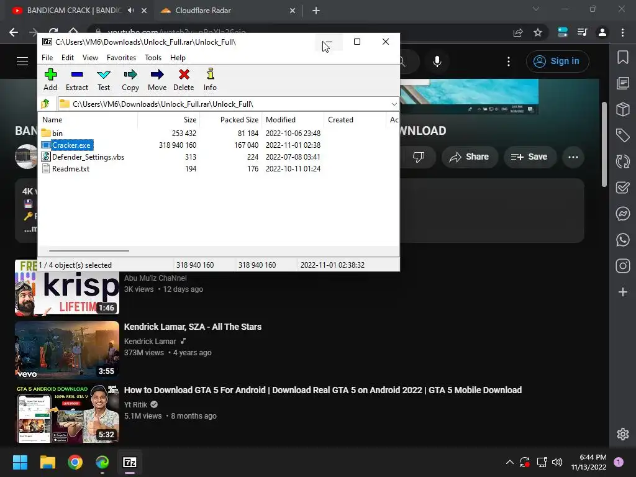Open more actions ellipsis under video
Viewport: 636px width, 477px height.
(573, 157)
